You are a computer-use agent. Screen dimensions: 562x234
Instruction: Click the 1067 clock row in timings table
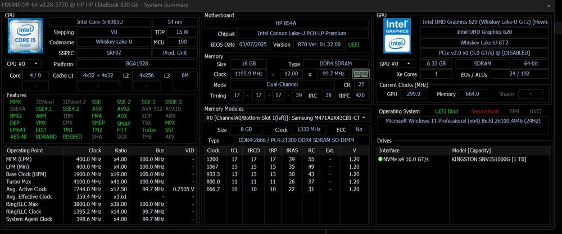click(x=287, y=167)
